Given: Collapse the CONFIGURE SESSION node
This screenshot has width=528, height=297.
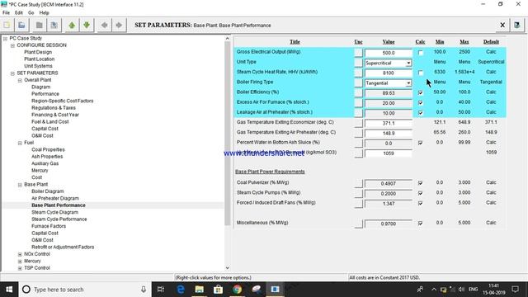Looking at the screenshot, I should click(x=12, y=45).
